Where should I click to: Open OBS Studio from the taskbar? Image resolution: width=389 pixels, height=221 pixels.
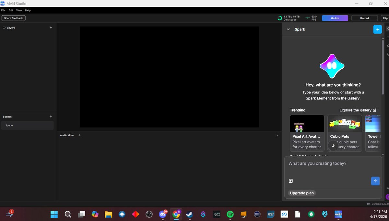click(149, 214)
